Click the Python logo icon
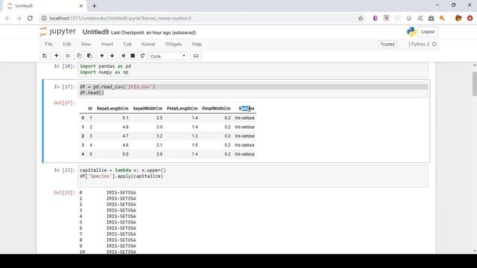Image resolution: width=477 pixels, height=268 pixels. [411, 31]
